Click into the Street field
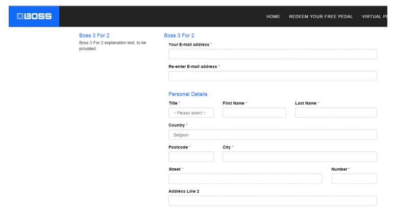 (x=245, y=179)
